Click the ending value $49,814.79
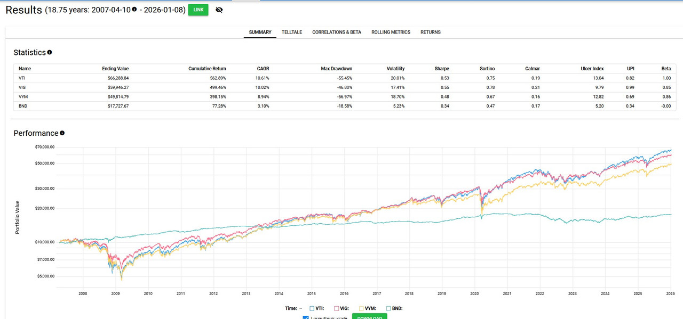Viewport: 683px width, 319px height. click(118, 96)
